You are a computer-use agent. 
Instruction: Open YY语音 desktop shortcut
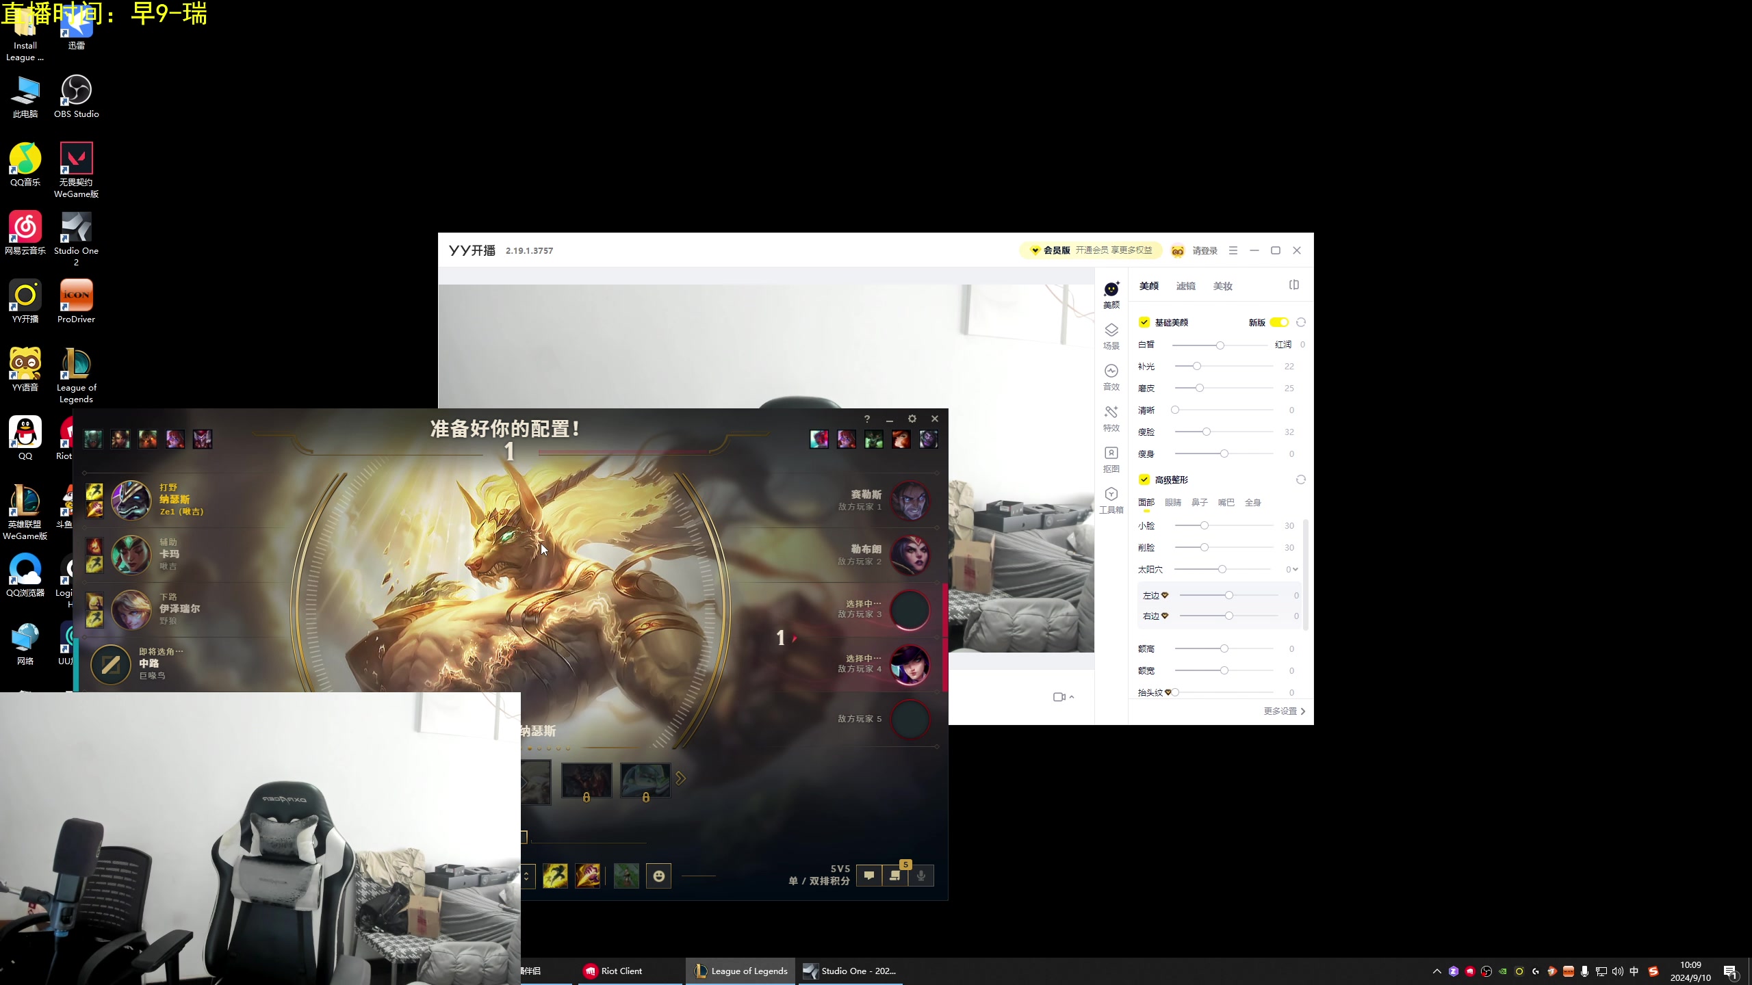point(25,370)
